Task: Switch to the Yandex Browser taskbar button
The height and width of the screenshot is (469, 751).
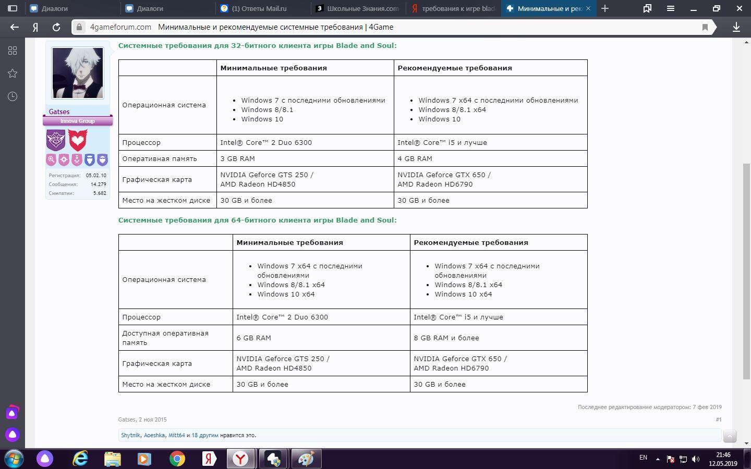Action: coord(240,459)
